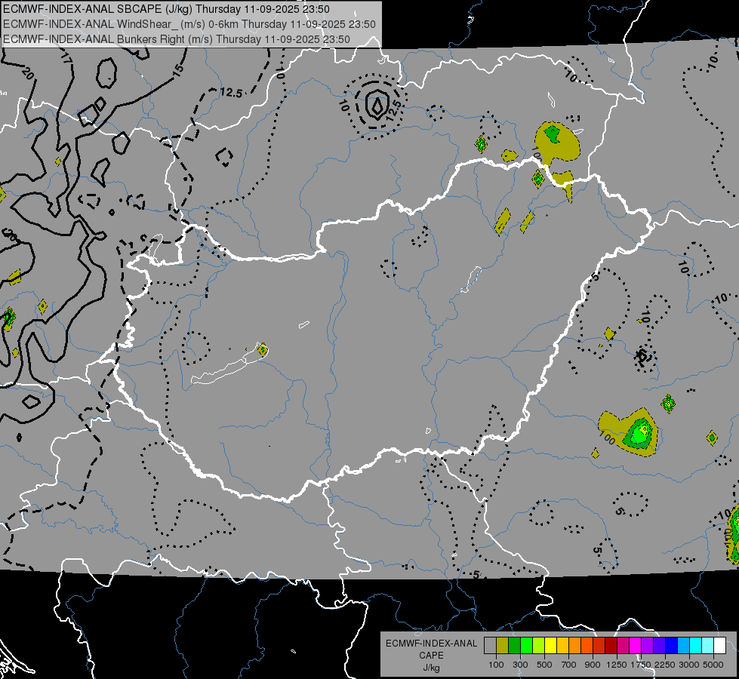Viewport: 739px width, 679px height.
Task: Click the dark blue swatch in the CAPE legend
Action: pyautogui.click(x=672, y=645)
